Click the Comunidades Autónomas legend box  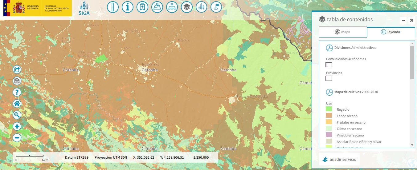pyautogui.click(x=329, y=65)
